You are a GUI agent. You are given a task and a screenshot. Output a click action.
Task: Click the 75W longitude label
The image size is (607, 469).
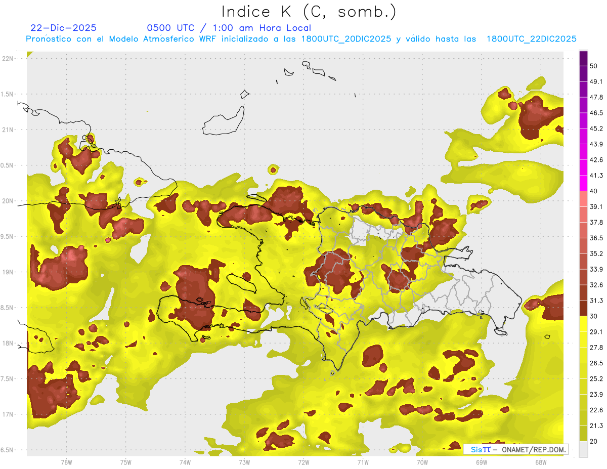click(x=126, y=462)
